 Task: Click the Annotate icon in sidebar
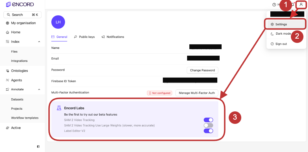[x=7, y=89]
